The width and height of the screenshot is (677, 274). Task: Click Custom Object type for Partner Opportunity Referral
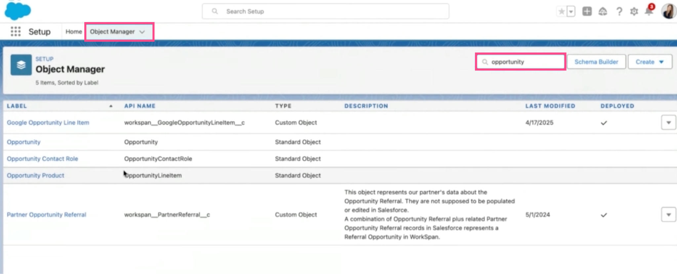click(x=296, y=215)
